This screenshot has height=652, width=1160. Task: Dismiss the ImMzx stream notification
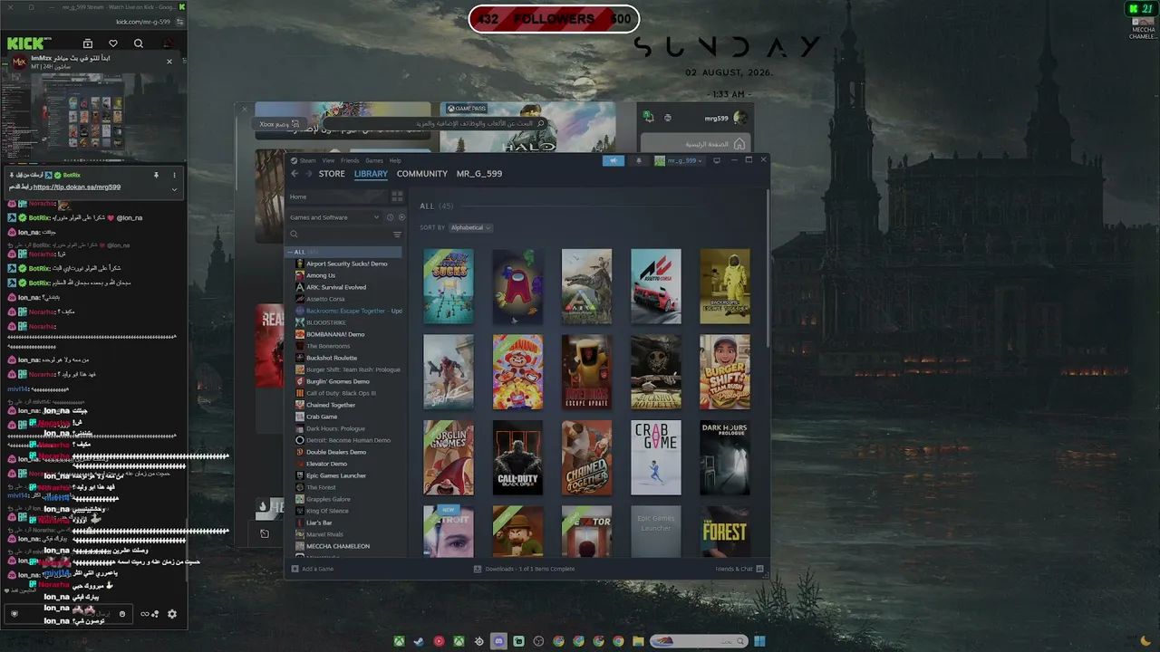tap(169, 62)
